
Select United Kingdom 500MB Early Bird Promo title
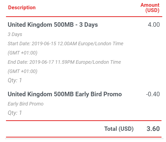(65, 94)
